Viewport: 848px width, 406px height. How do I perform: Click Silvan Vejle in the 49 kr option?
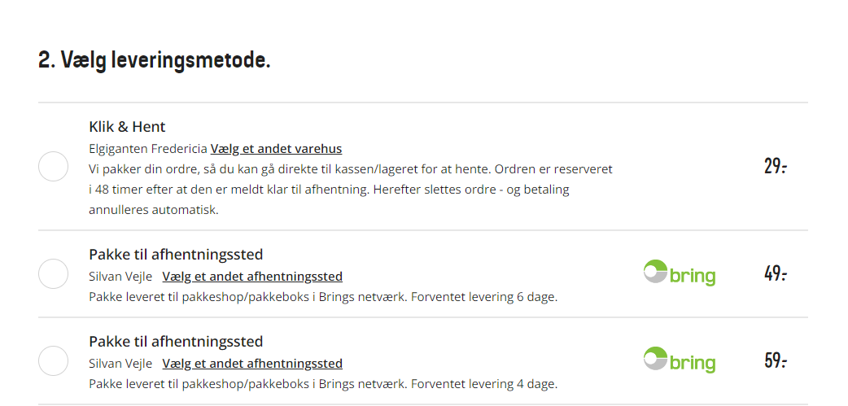click(x=120, y=277)
